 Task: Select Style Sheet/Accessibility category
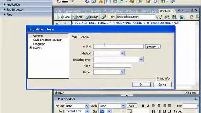[x=48, y=40]
